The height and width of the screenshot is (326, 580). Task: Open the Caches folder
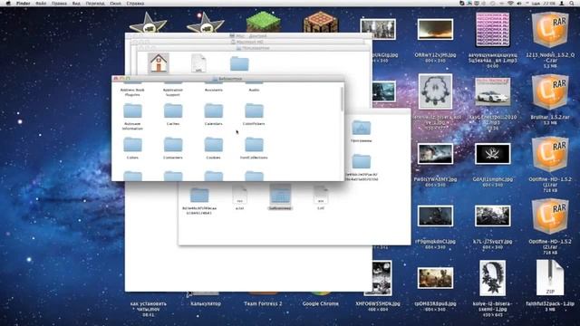173,110
